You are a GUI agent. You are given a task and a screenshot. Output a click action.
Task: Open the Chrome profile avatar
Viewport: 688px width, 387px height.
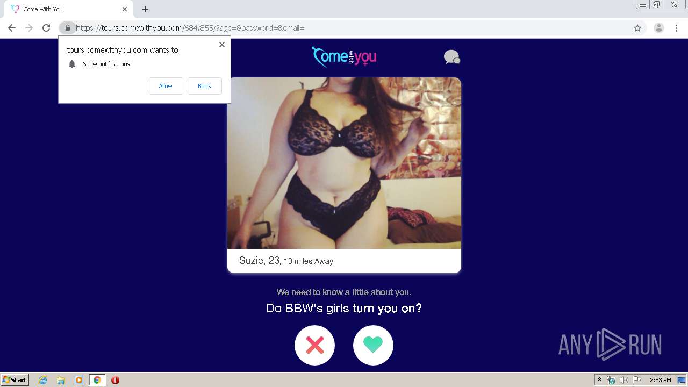(x=659, y=28)
